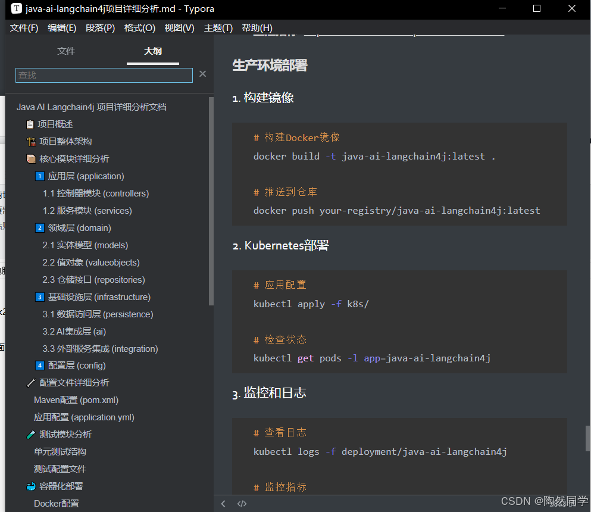Jump to 1.1 控制器模块 (controllers)
The width and height of the screenshot is (591, 512).
click(x=96, y=193)
